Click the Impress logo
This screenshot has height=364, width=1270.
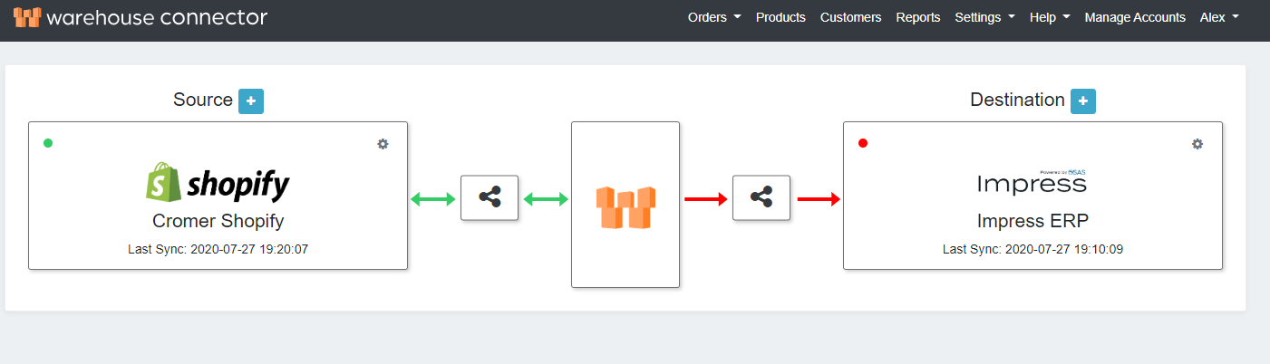[x=1032, y=182]
